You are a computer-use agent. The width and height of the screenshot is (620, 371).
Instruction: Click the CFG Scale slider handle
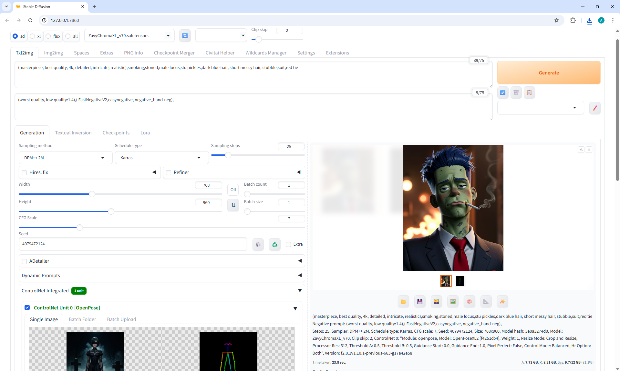pos(79,228)
